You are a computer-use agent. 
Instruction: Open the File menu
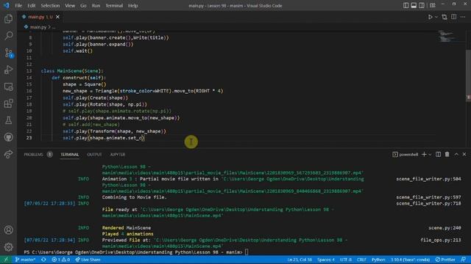point(18,5)
